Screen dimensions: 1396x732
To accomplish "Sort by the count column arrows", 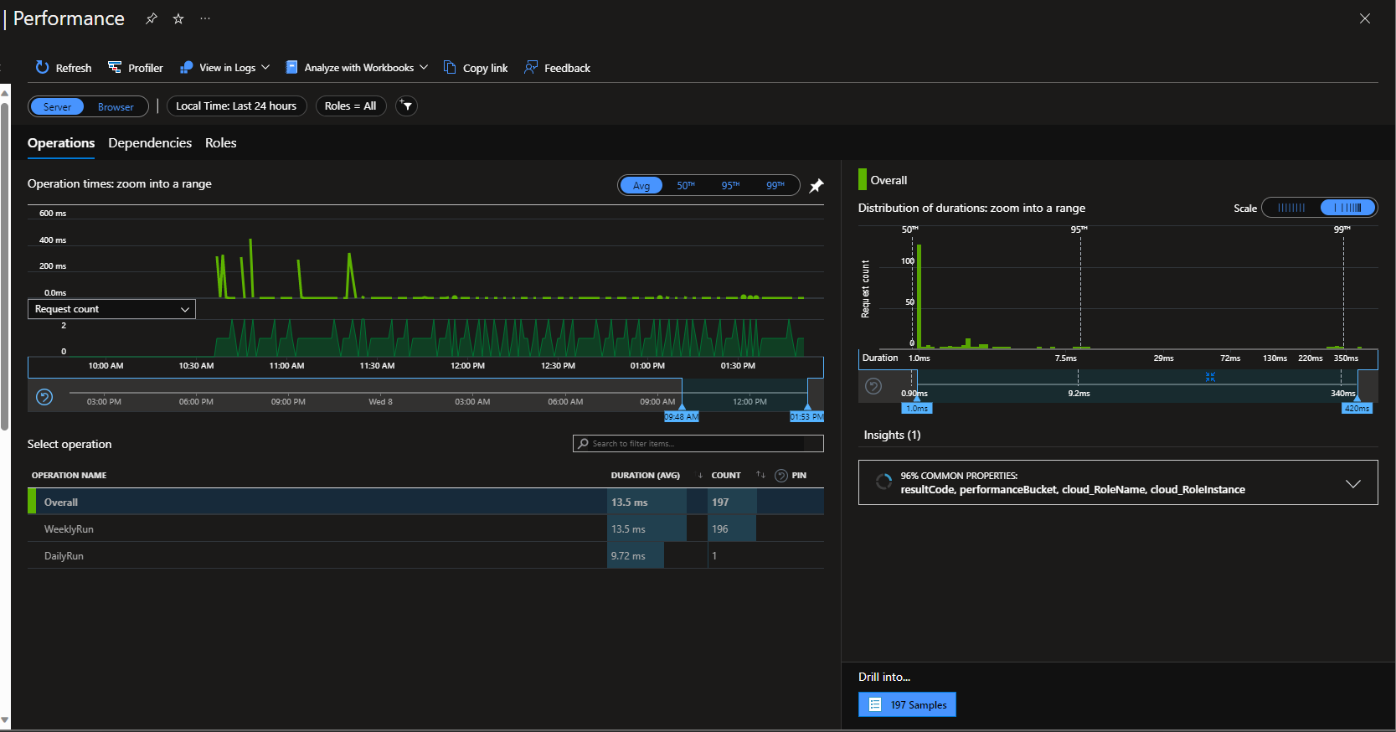I will point(760,475).
